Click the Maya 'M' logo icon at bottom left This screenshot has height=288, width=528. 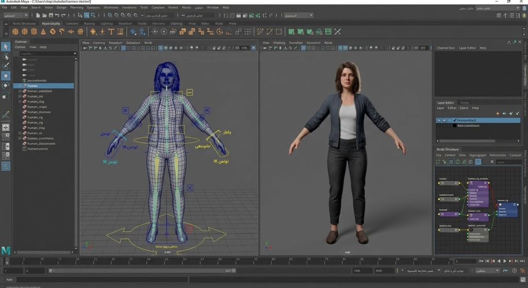(6, 250)
